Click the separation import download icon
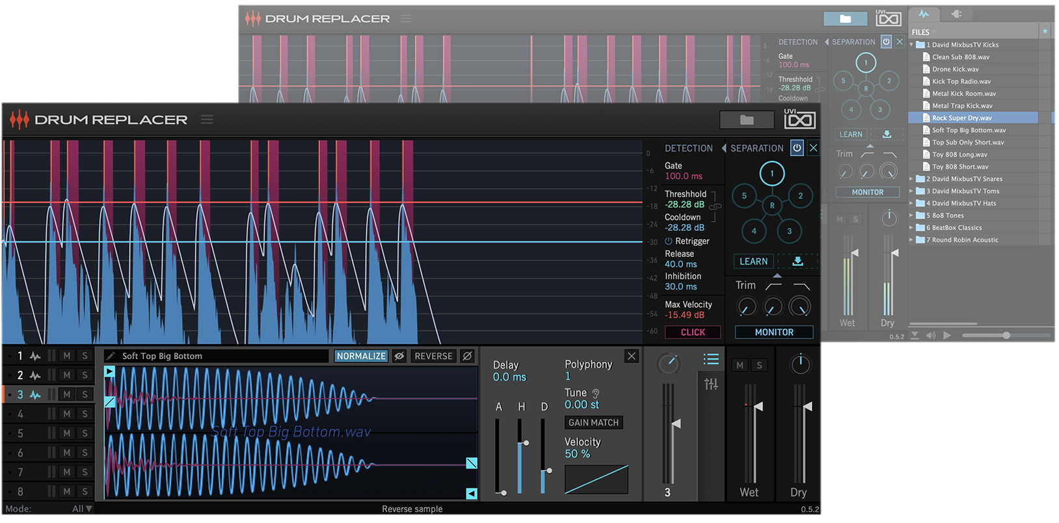The image size is (1059, 523). click(x=798, y=261)
